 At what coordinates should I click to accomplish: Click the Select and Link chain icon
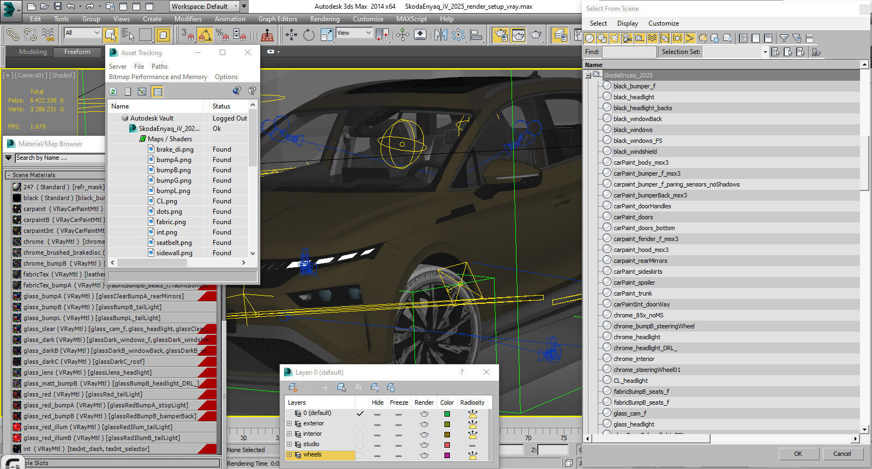click(x=12, y=35)
